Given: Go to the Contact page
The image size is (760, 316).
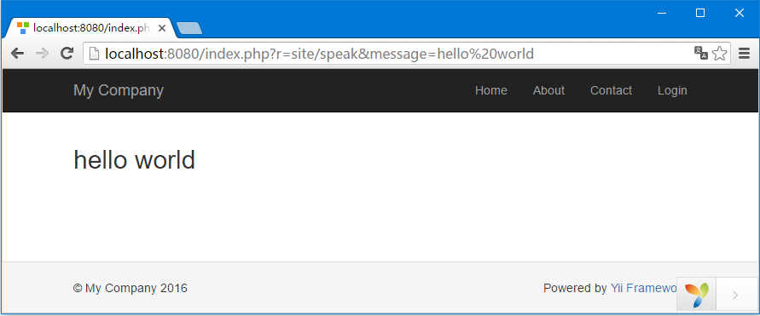Looking at the screenshot, I should [x=611, y=90].
